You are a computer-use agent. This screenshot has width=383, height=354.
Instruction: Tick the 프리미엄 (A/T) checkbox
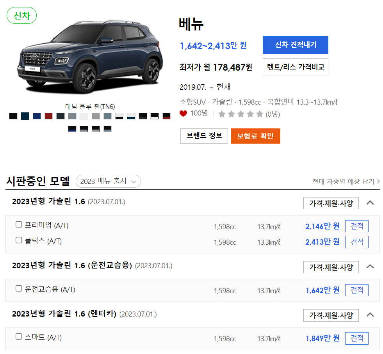point(19,224)
